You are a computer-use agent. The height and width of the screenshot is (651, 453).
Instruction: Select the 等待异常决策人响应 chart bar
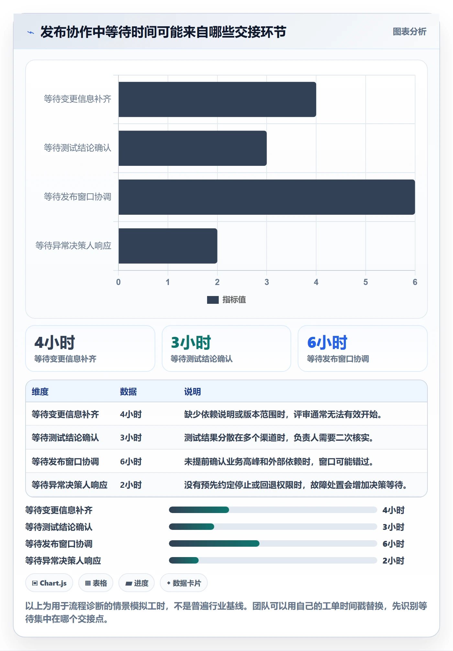click(x=168, y=246)
